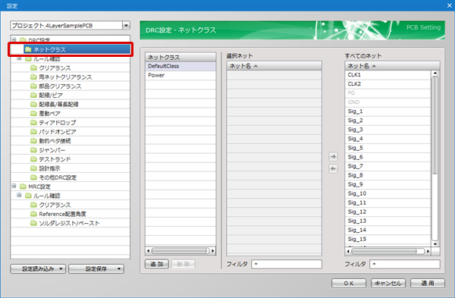Open 設計指示 settings item
455x298 pixels.
(49, 168)
